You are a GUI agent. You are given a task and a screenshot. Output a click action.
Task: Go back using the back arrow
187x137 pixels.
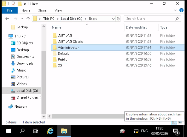click(7, 19)
